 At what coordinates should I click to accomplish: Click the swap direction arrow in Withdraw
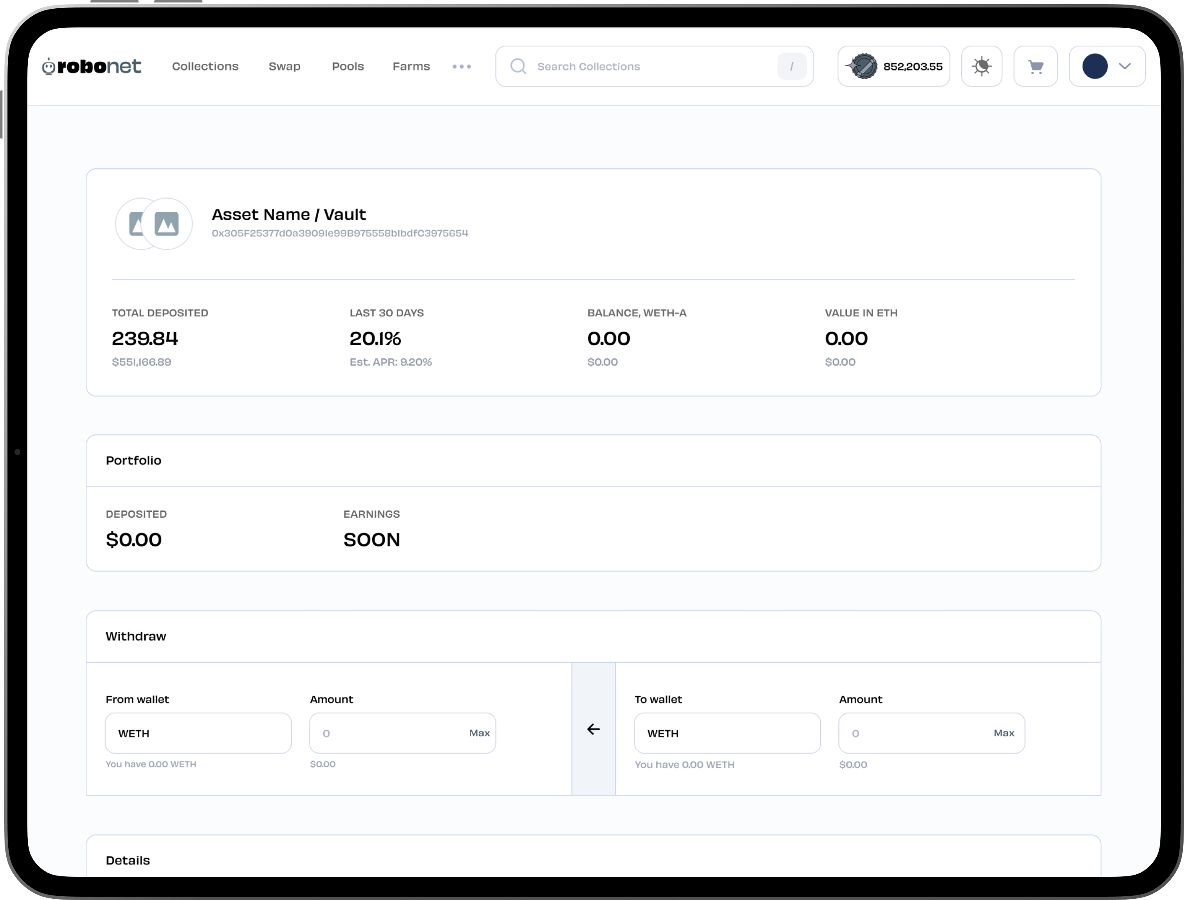593,729
